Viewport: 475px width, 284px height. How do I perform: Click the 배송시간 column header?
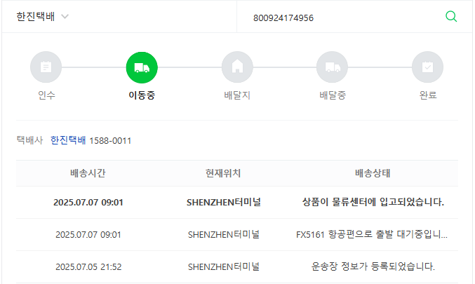pos(88,173)
